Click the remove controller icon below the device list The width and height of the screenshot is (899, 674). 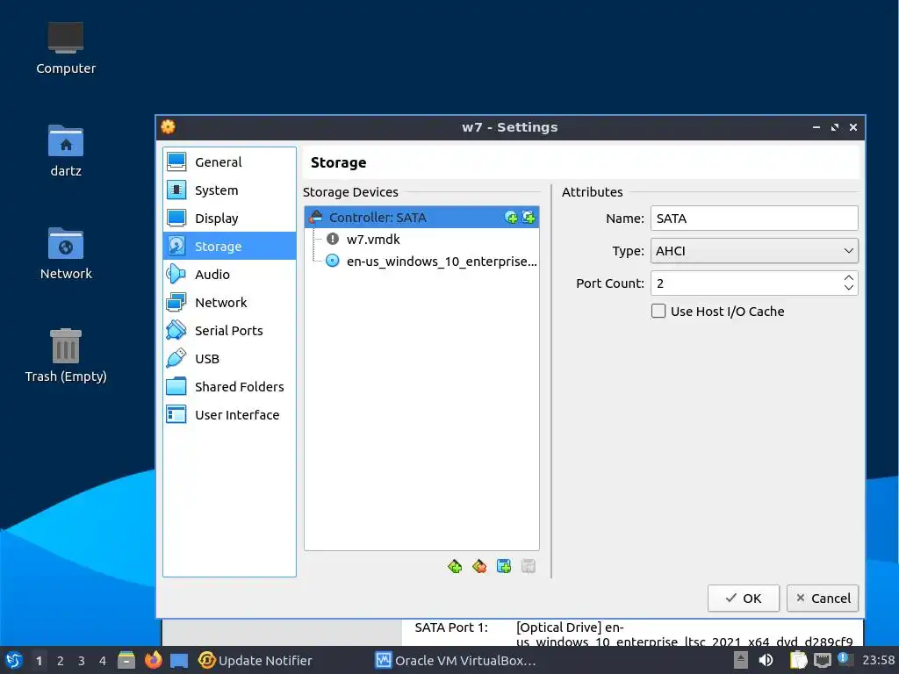pos(479,567)
